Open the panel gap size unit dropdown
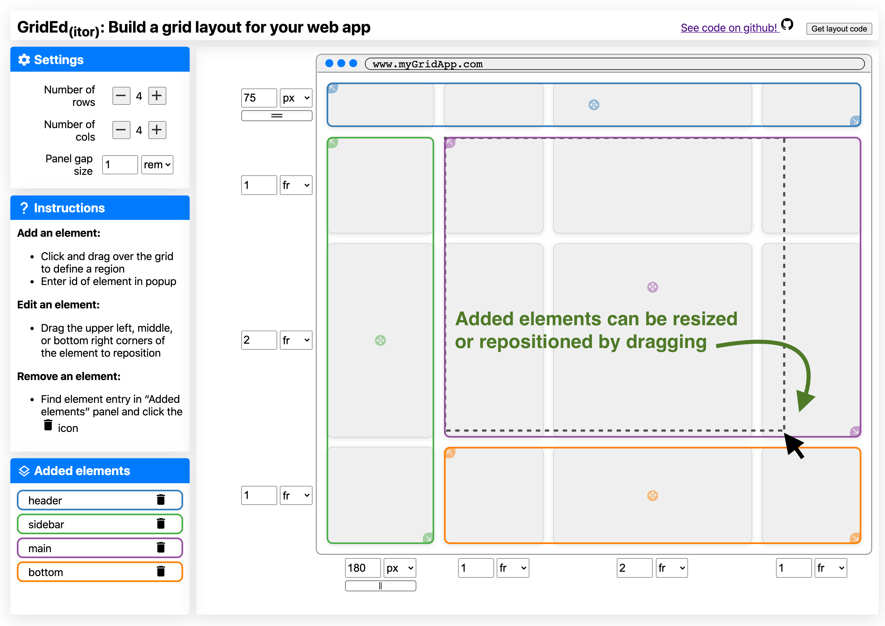Viewport: 885px width, 626px height. pos(157,165)
